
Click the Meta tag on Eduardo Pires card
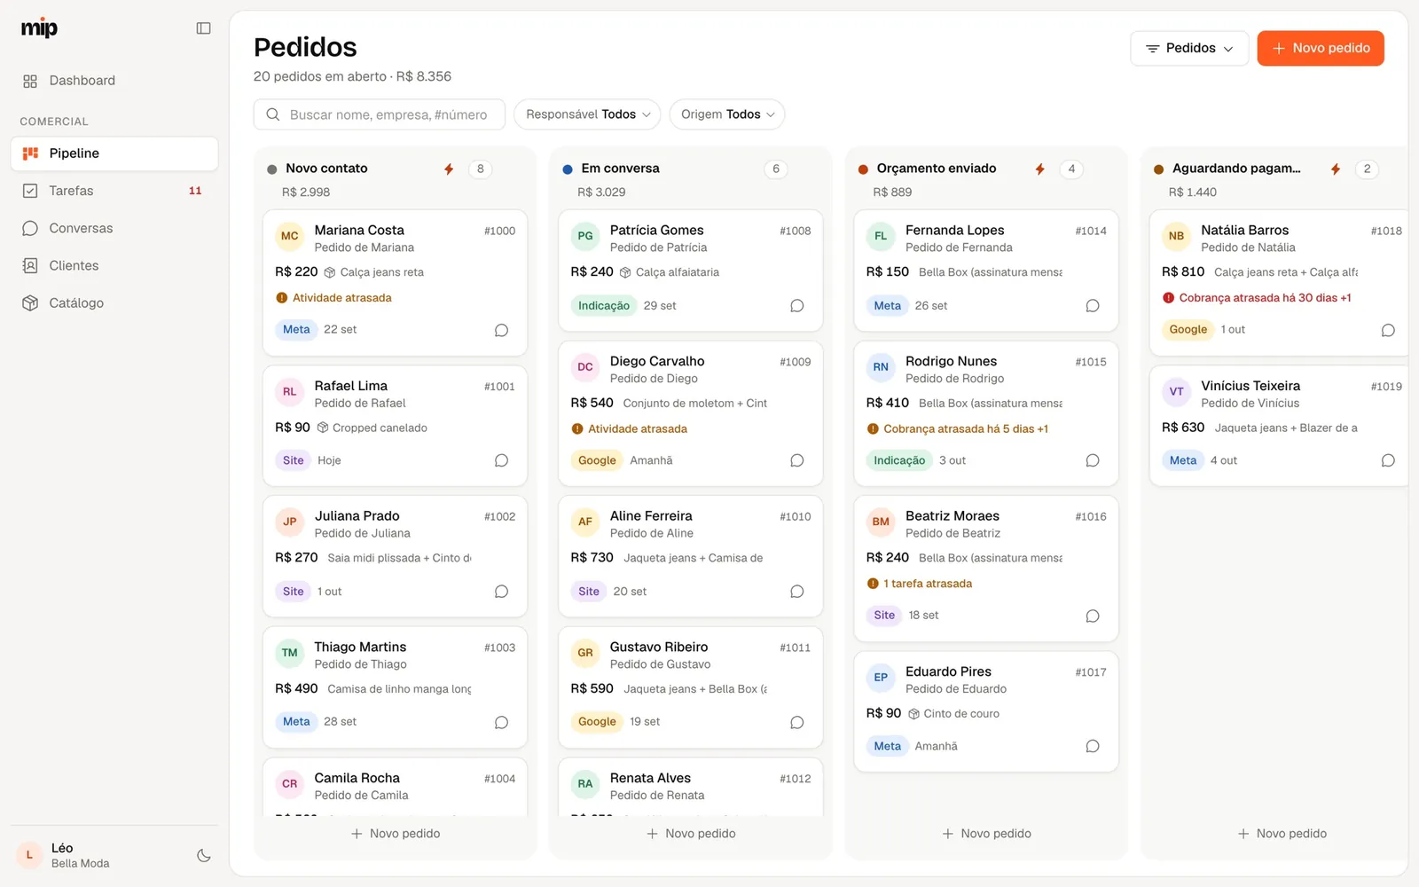[887, 746]
